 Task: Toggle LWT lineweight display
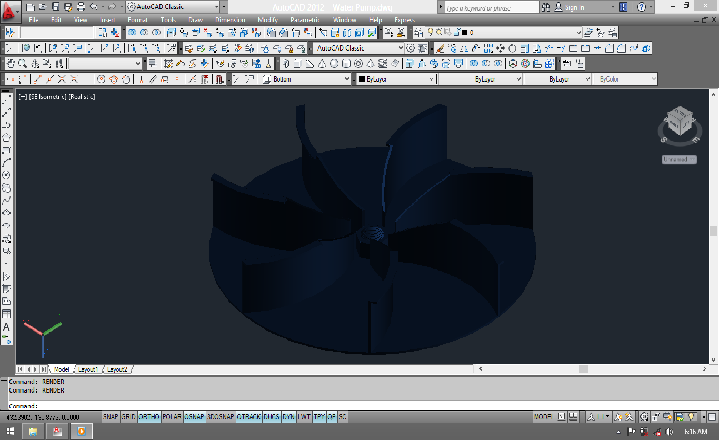pos(304,417)
